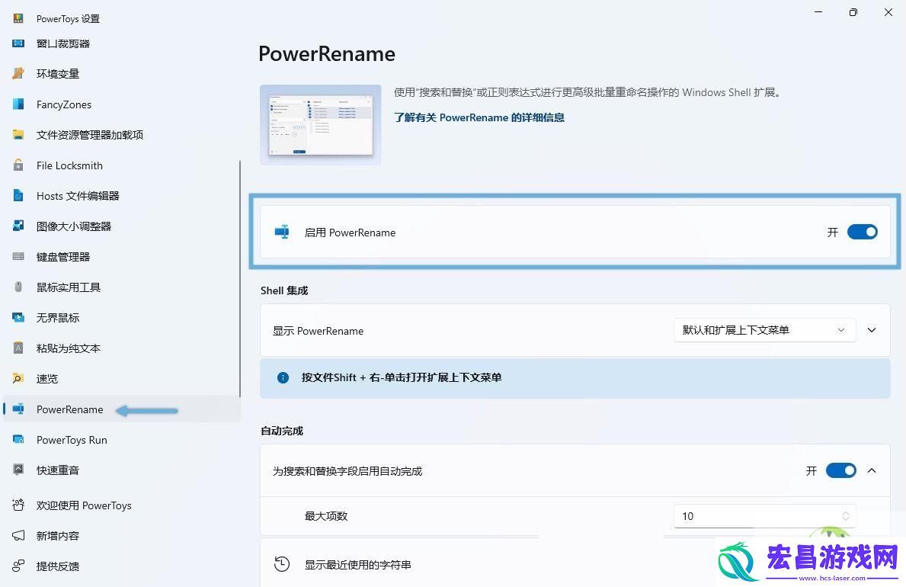Click the 自动完成 section heading
Viewport: 906px width, 587px height.
tap(282, 430)
